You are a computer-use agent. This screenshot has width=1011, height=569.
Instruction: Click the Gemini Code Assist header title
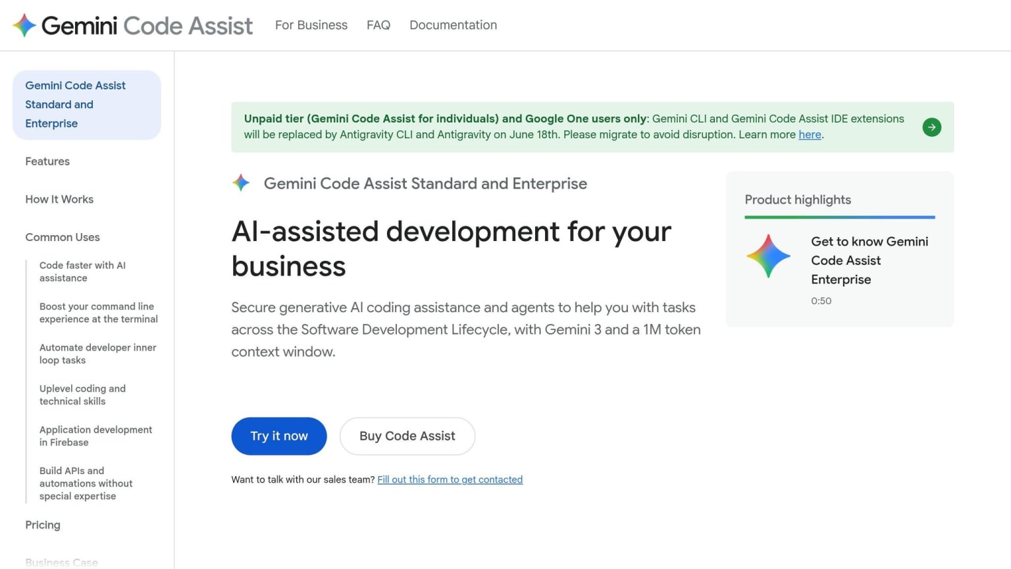147,25
